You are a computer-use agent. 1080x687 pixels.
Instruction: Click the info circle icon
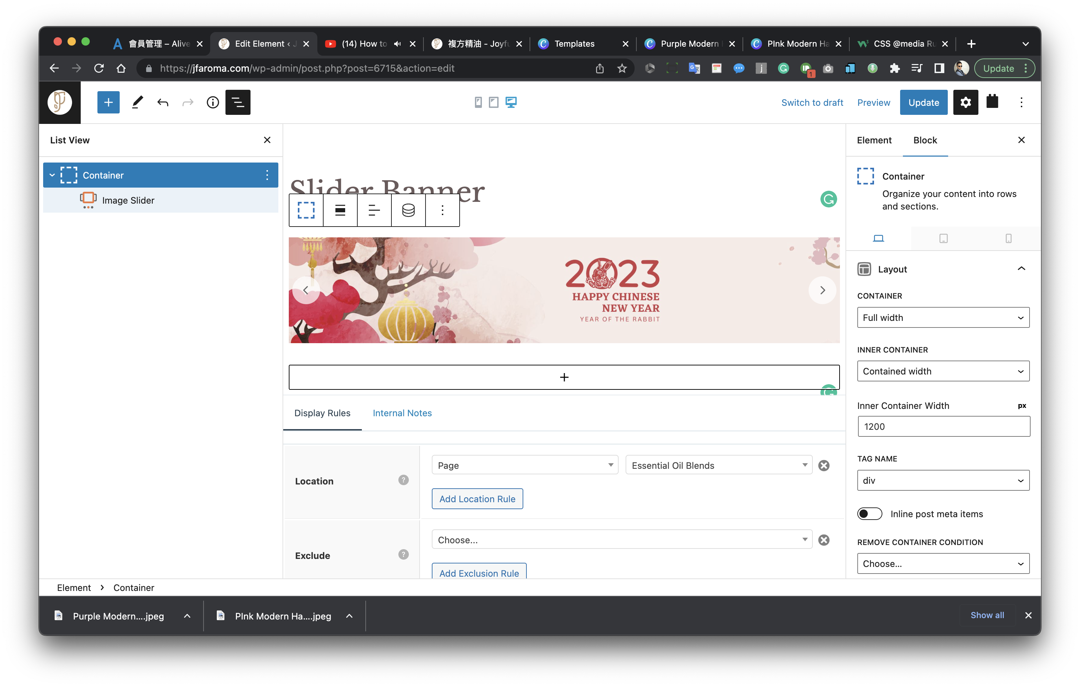click(x=213, y=102)
